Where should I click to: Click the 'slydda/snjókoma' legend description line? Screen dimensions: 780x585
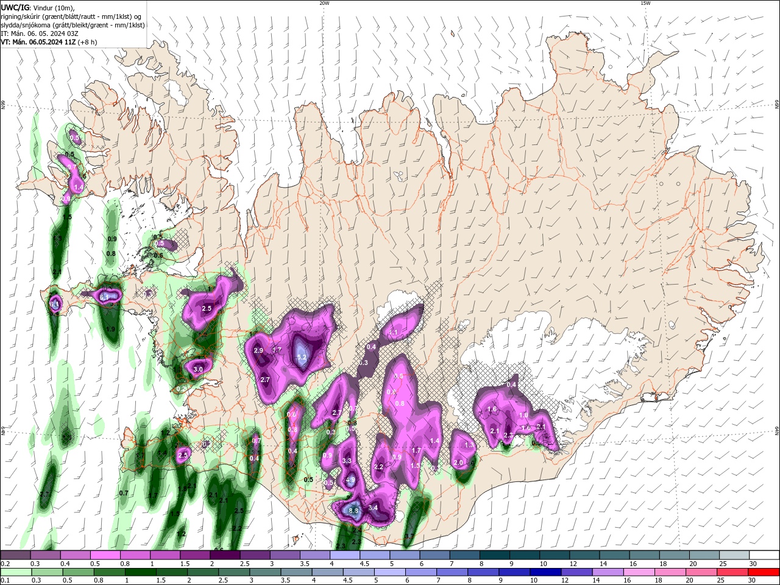(x=73, y=25)
